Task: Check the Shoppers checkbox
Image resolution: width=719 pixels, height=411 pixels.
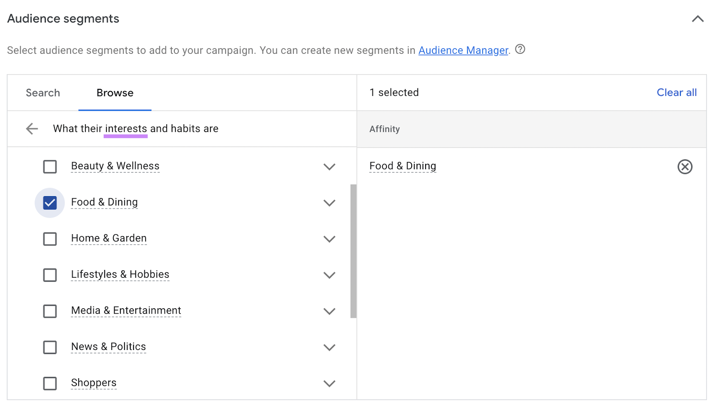Action: click(50, 384)
